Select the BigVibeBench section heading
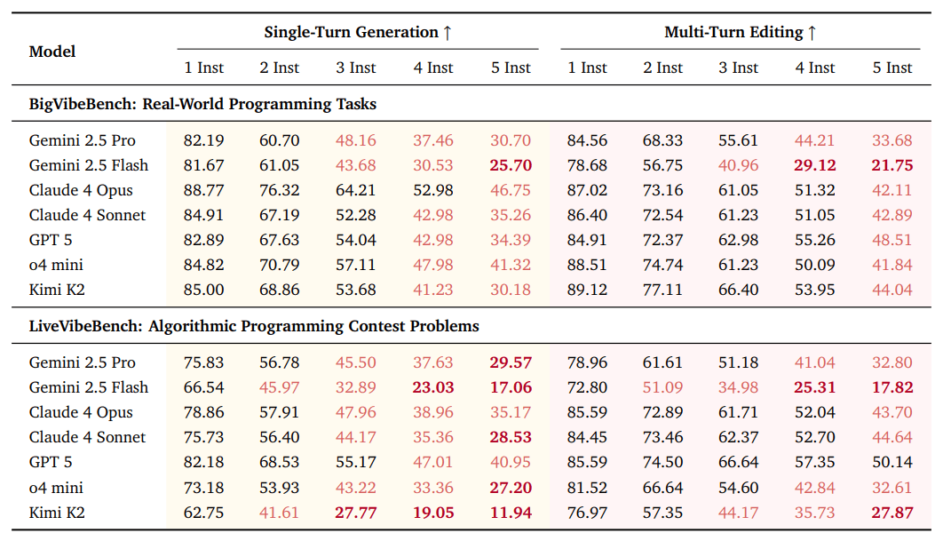The height and width of the screenshot is (541, 943). point(202,105)
